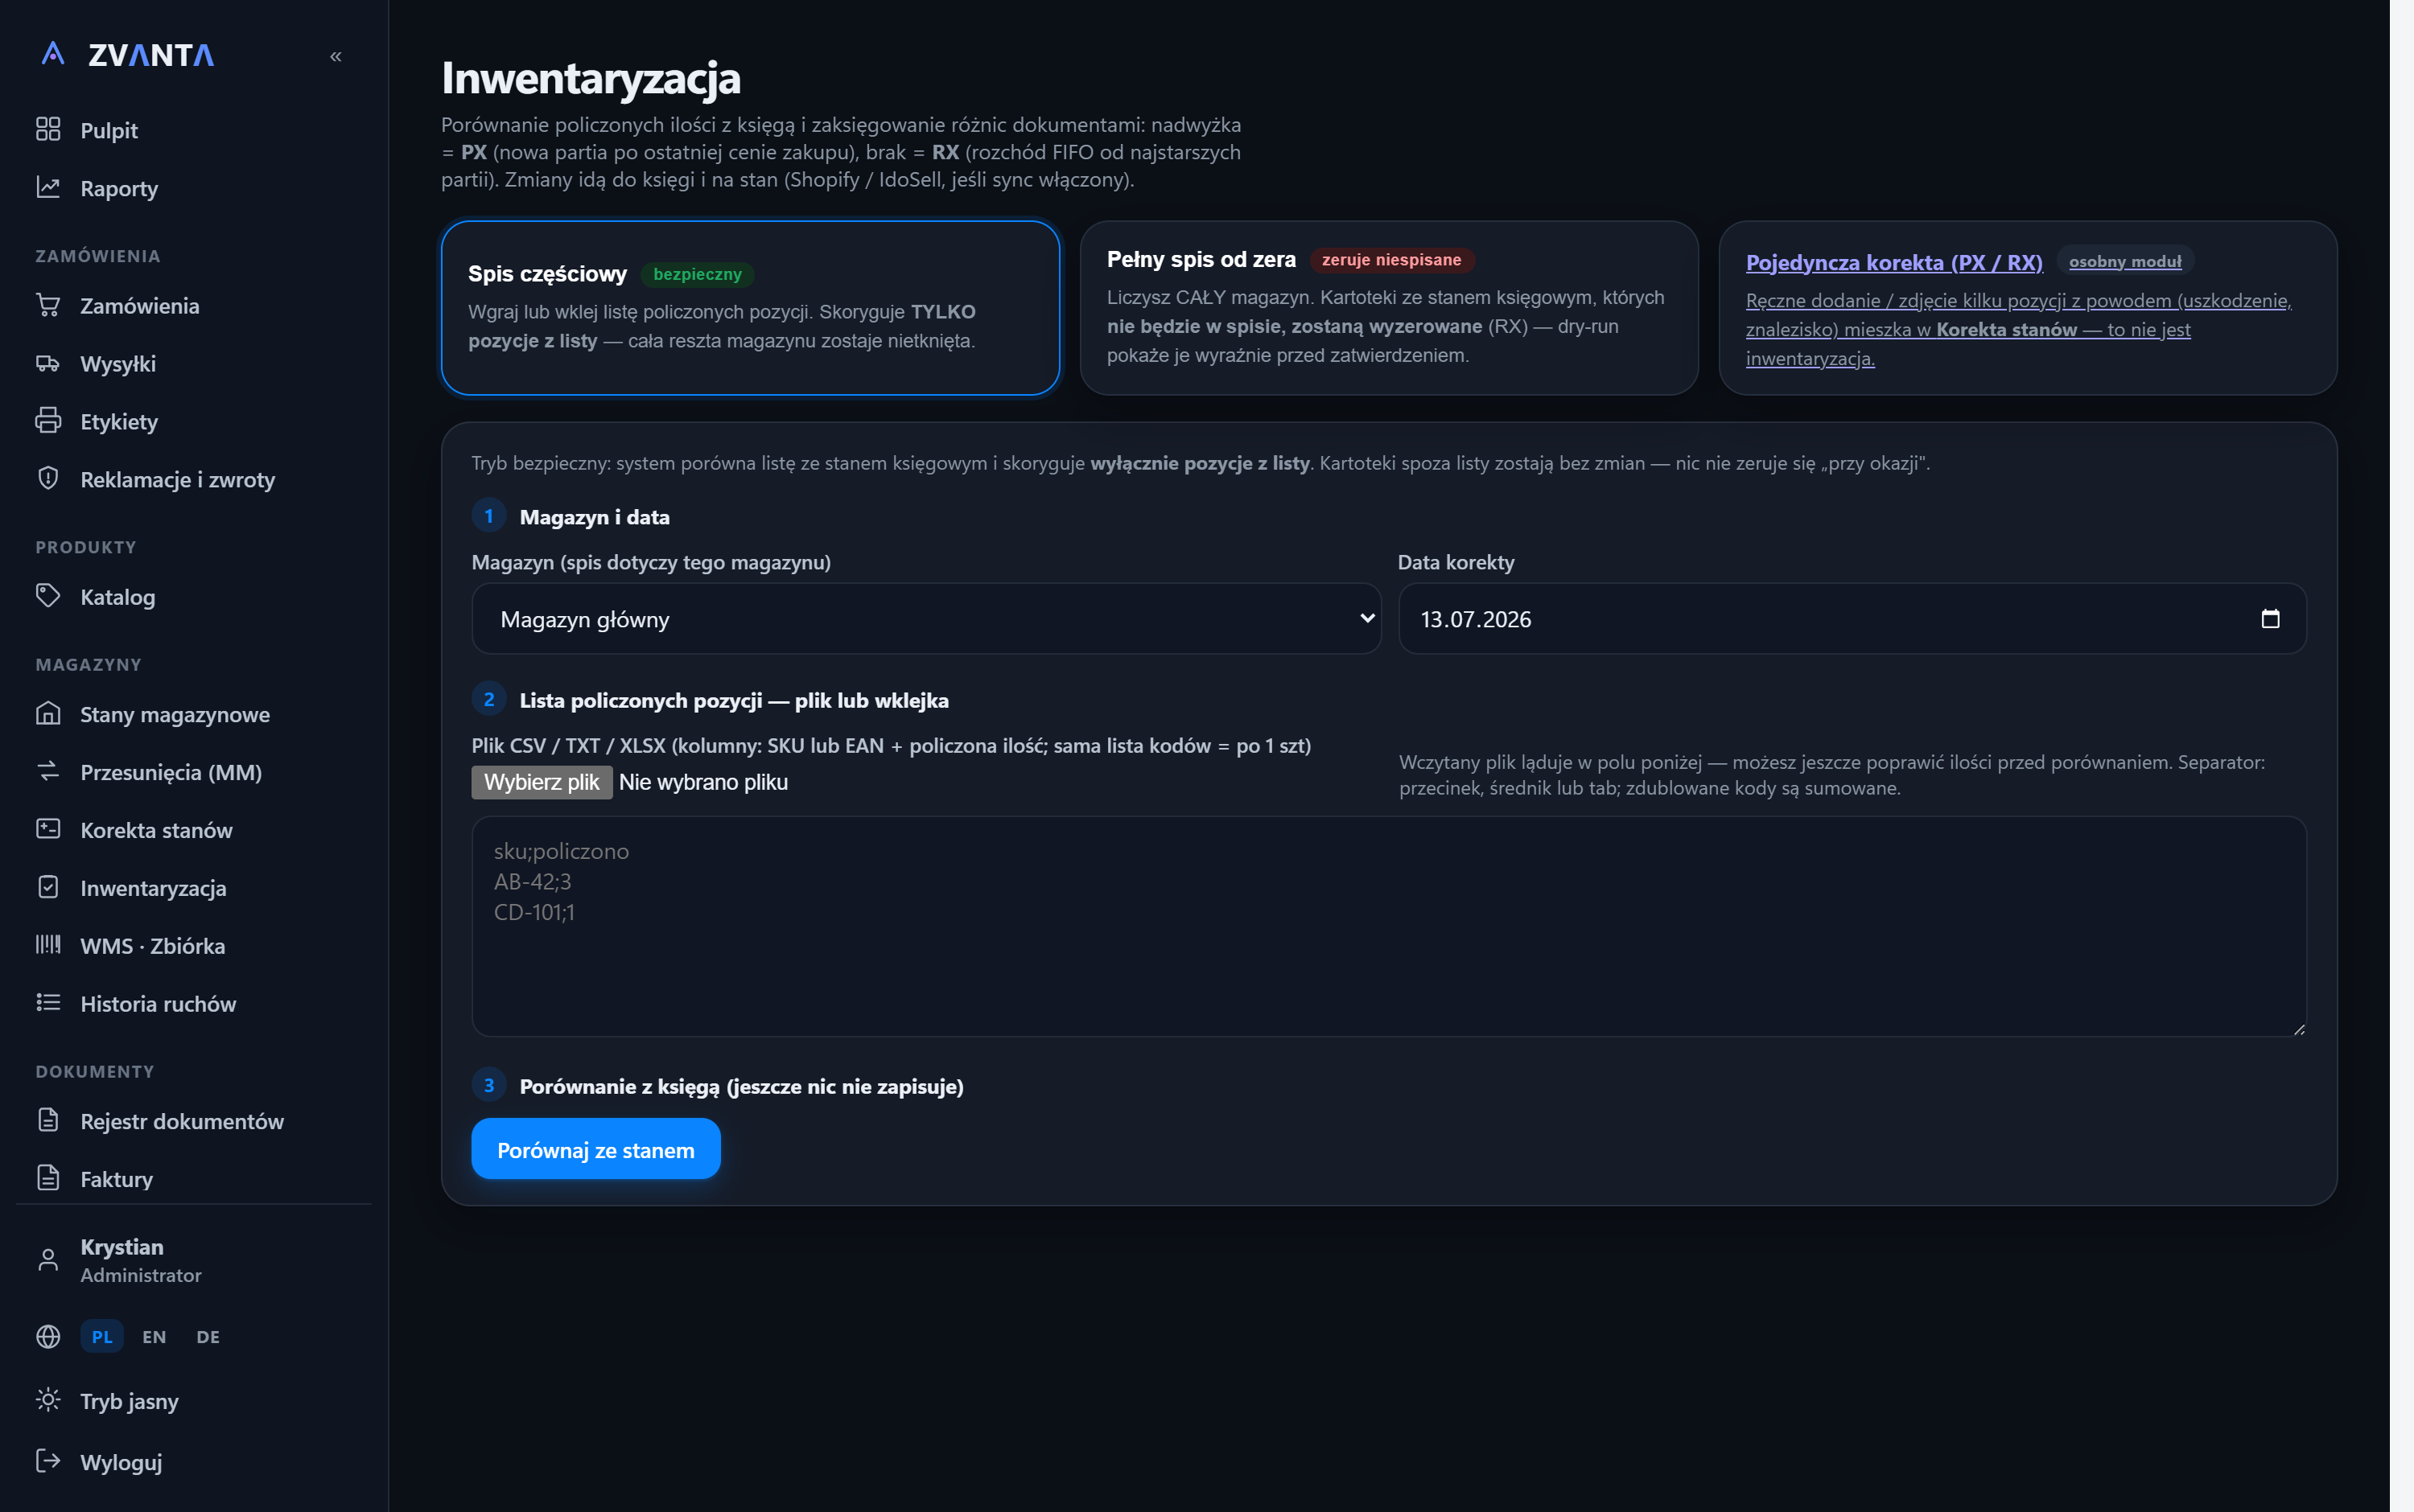
Task: Click the Stany magazynowe warehouse icon
Action: tap(48, 713)
